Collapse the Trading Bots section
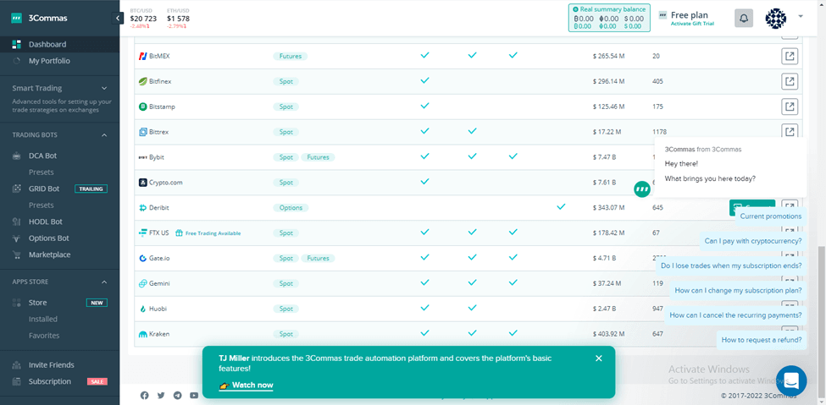Screen dimensions: 826x405 click(103, 135)
